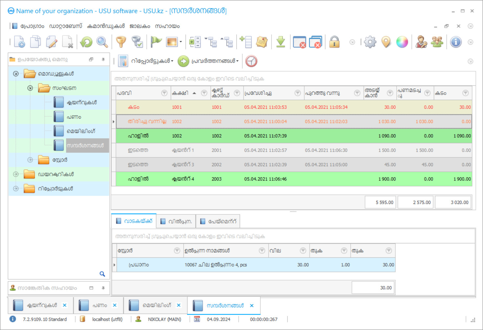This screenshot has width=483, height=330.
Task: Click the funnel filter toolbar icon
Action: (121, 42)
